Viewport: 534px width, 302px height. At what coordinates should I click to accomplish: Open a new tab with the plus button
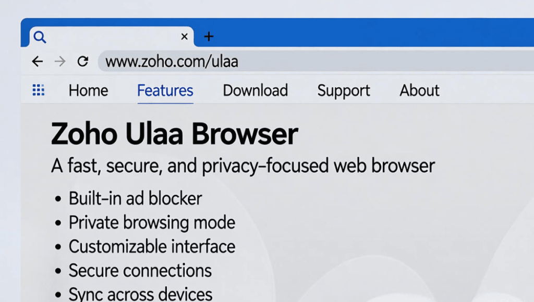click(x=209, y=36)
